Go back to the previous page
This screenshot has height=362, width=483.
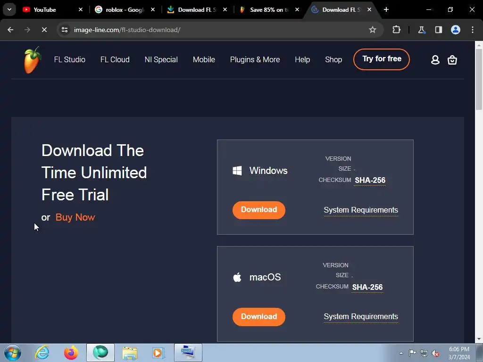pyautogui.click(x=10, y=30)
